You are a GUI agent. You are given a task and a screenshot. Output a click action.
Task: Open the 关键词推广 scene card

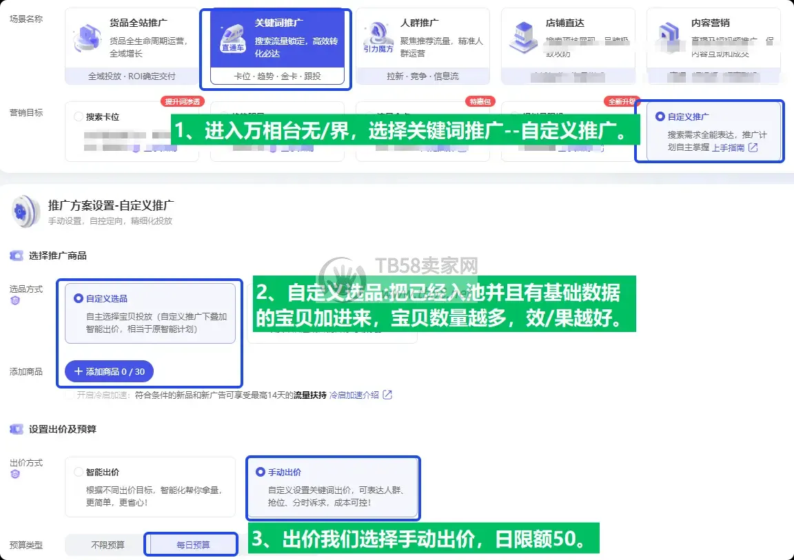click(277, 46)
